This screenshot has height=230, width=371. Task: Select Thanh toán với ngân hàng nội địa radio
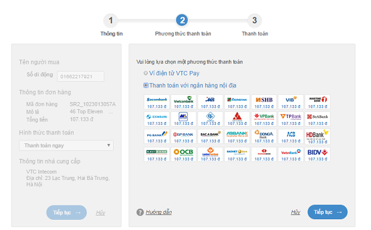click(x=146, y=85)
